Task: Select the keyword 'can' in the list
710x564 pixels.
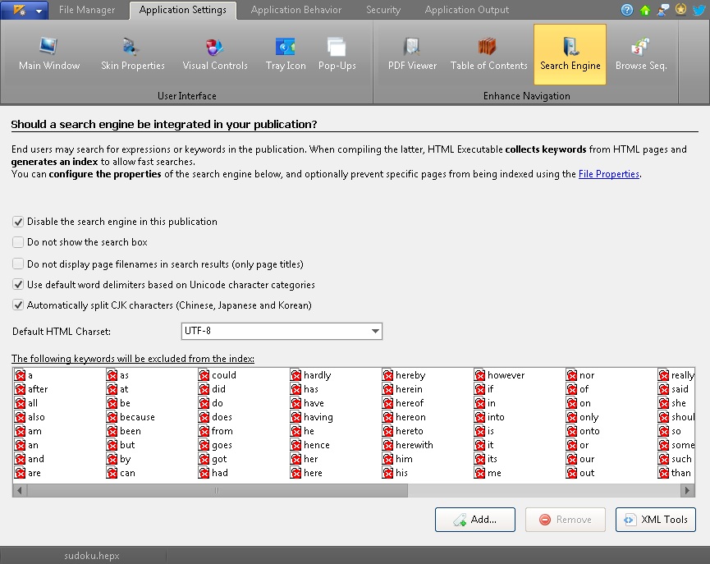Action: pyautogui.click(x=127, y=473)
